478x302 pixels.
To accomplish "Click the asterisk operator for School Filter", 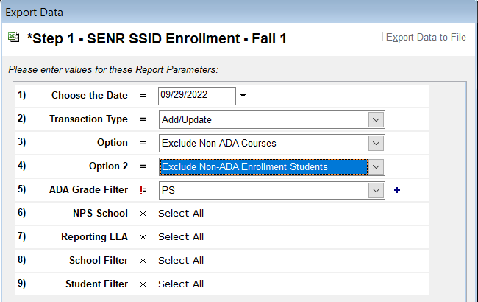I will pyautogui.click(x=143, y=261).
